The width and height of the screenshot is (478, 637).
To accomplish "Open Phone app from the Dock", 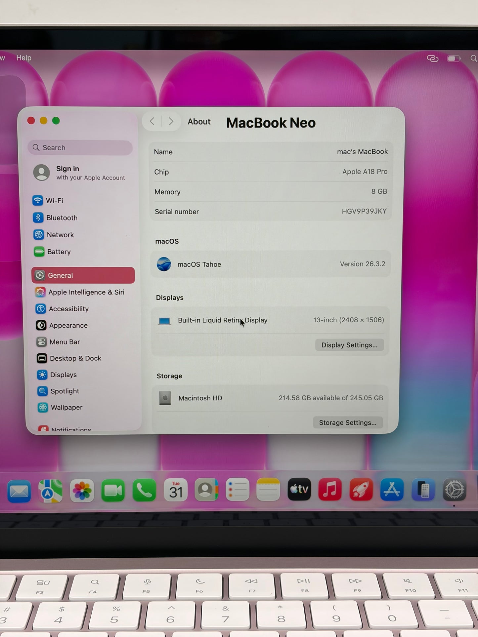I will click(144, 490).
